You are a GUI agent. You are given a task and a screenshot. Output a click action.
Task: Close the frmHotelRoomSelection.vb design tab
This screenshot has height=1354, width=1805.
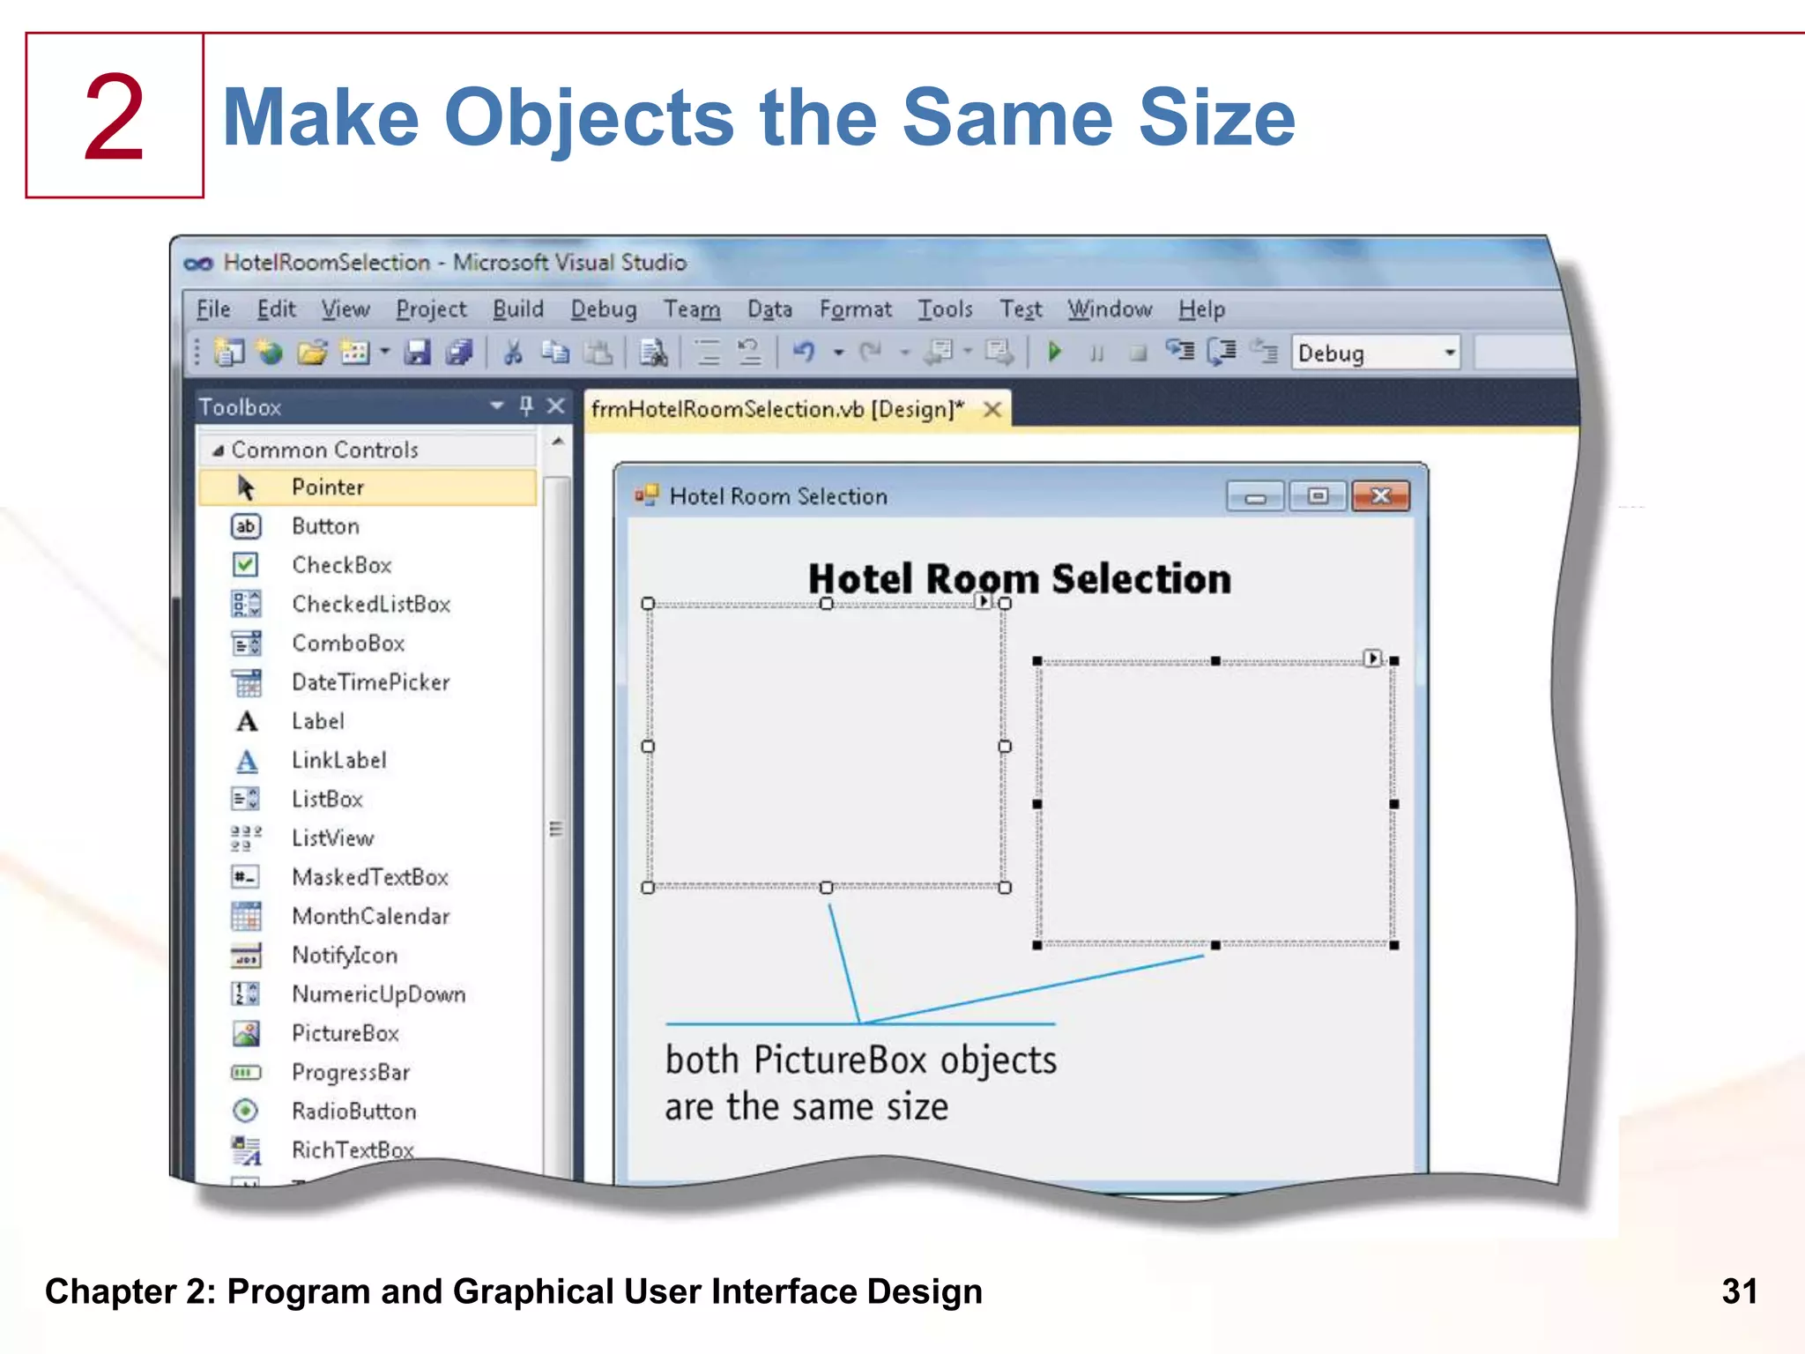coord(992,409)
